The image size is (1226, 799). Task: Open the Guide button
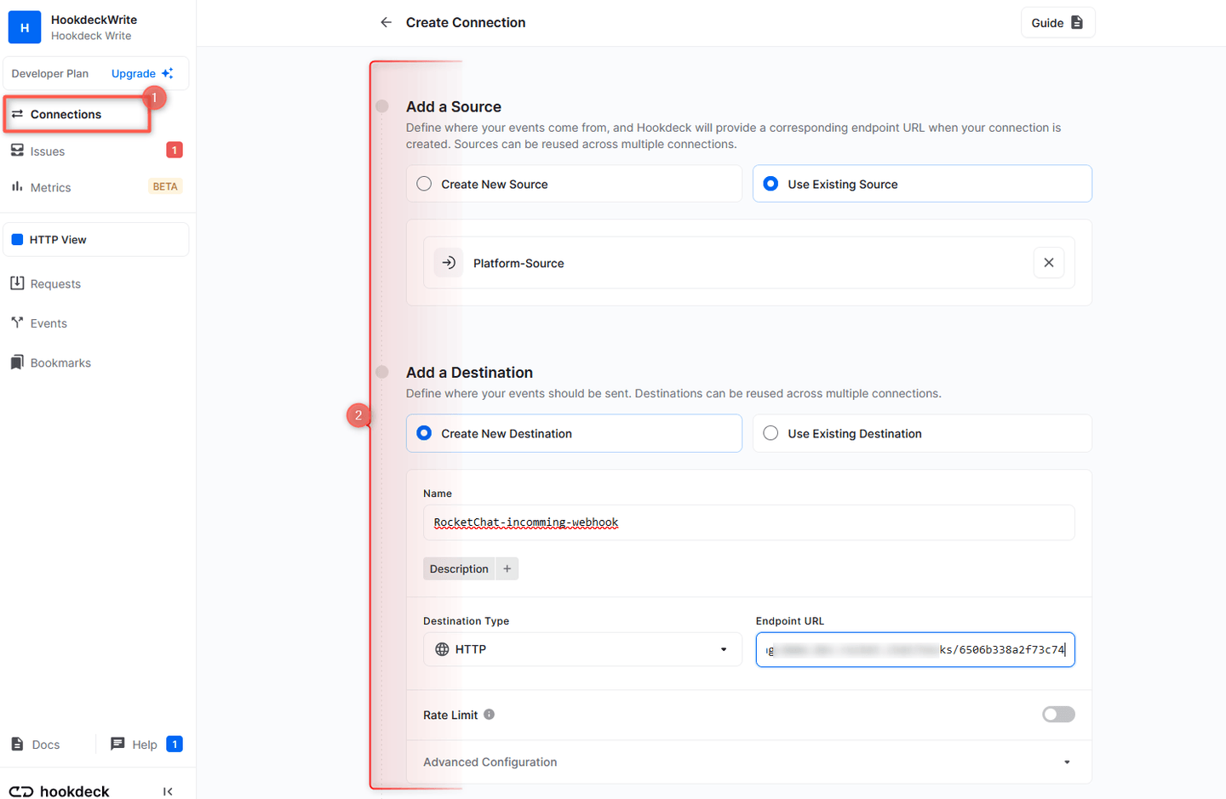1057,22
